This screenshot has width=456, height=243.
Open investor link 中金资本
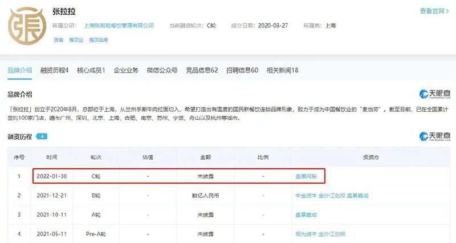[306, 196]
